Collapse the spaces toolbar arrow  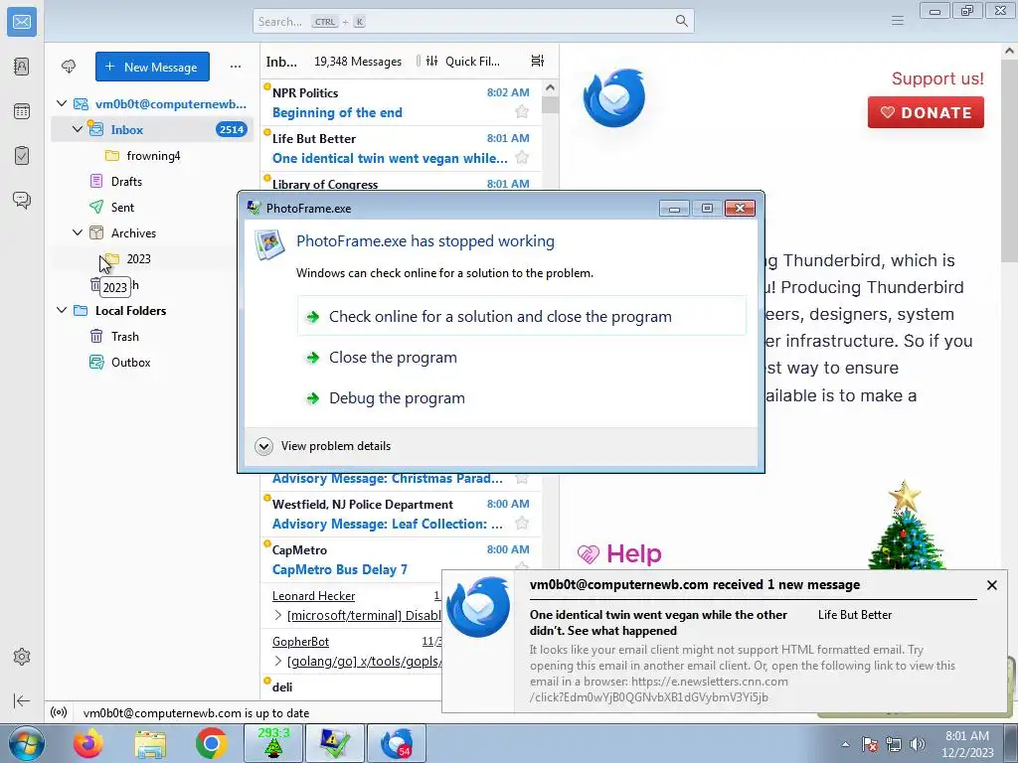click(22, 700)
